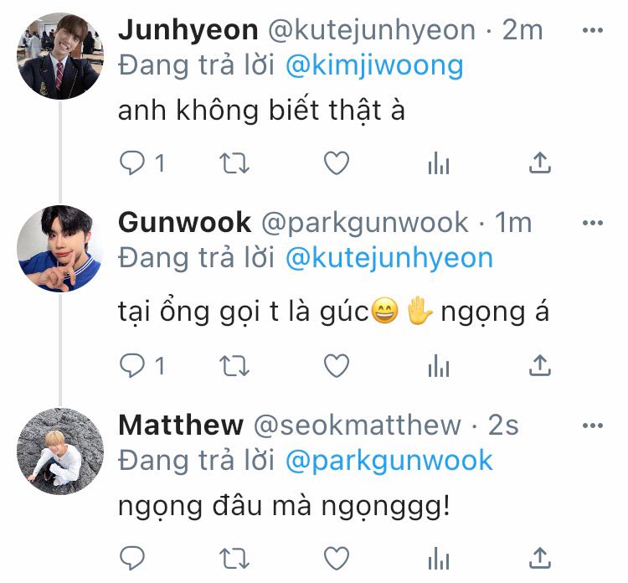628x583 pixels.
Task: View analytics for Junhyeon's tweet
Action: click(439, 163)
